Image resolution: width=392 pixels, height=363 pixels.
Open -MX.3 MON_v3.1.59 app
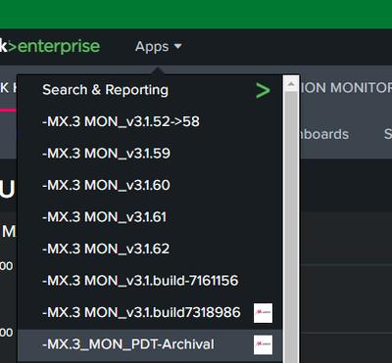tap(150, 154)
